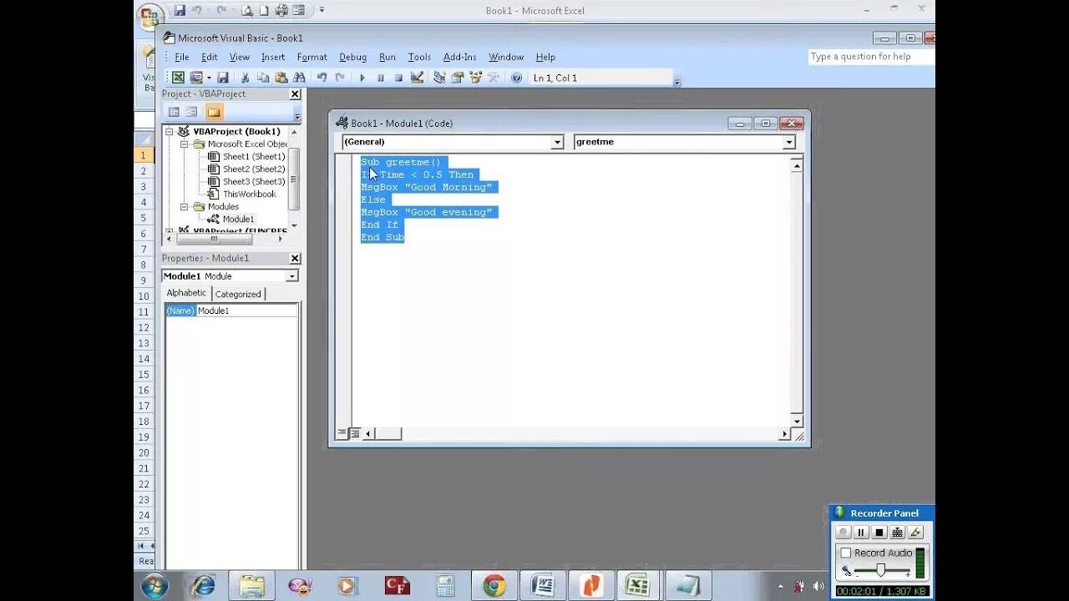Open Object Browser toolbar icon

click(475, 78)
